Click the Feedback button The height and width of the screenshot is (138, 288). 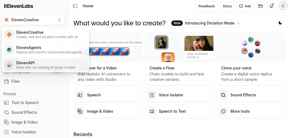tap(207, 6)
